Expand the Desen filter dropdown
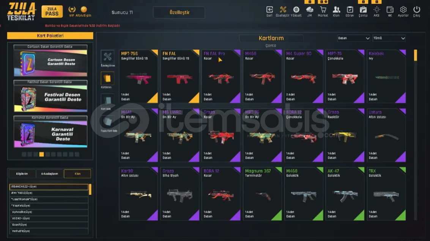Image resolution: width=430 pixels, height=241 pixels. 353,38
